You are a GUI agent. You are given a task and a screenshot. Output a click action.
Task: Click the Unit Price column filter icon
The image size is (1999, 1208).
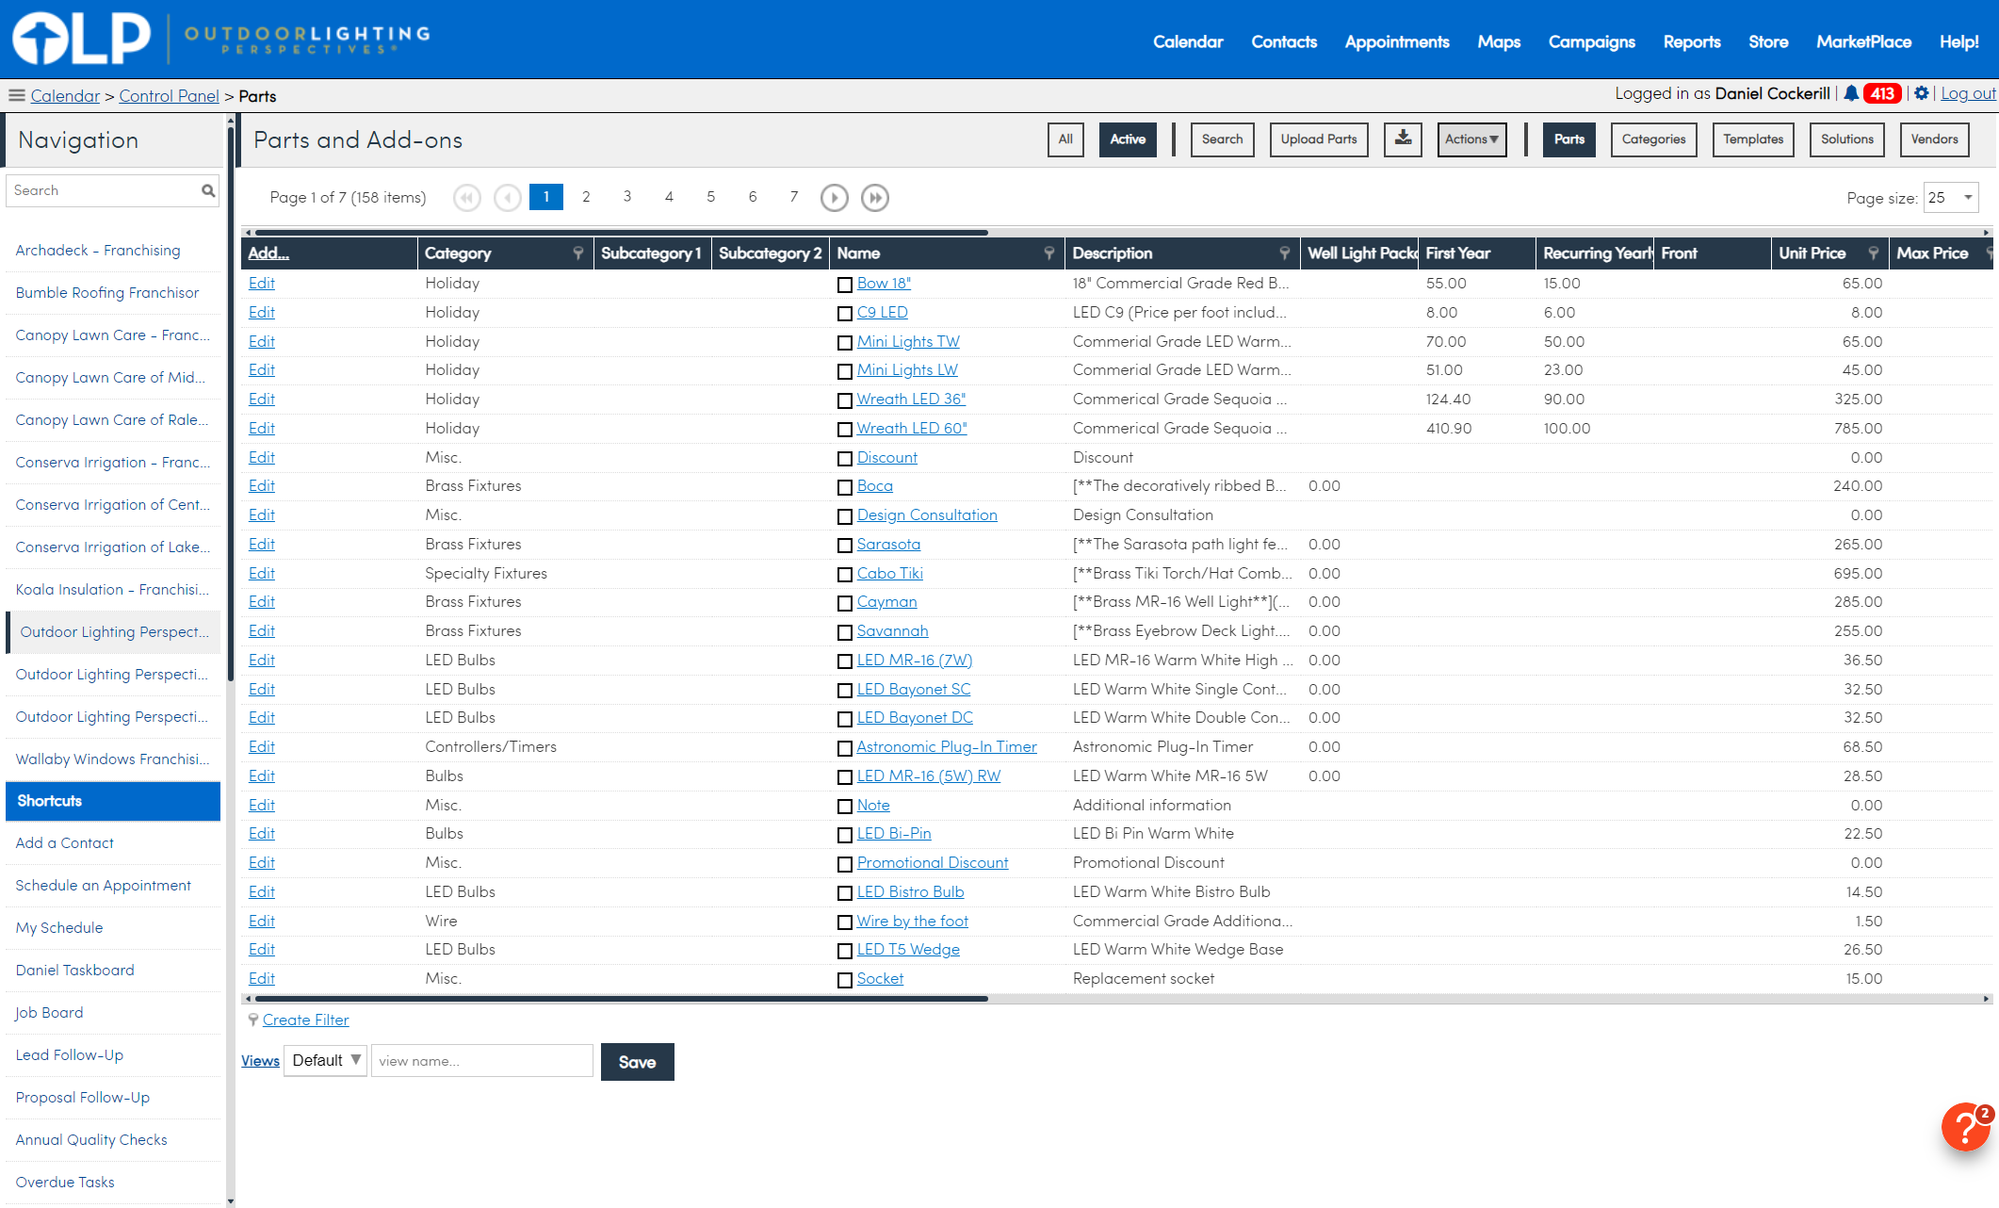pos(1874,253)
